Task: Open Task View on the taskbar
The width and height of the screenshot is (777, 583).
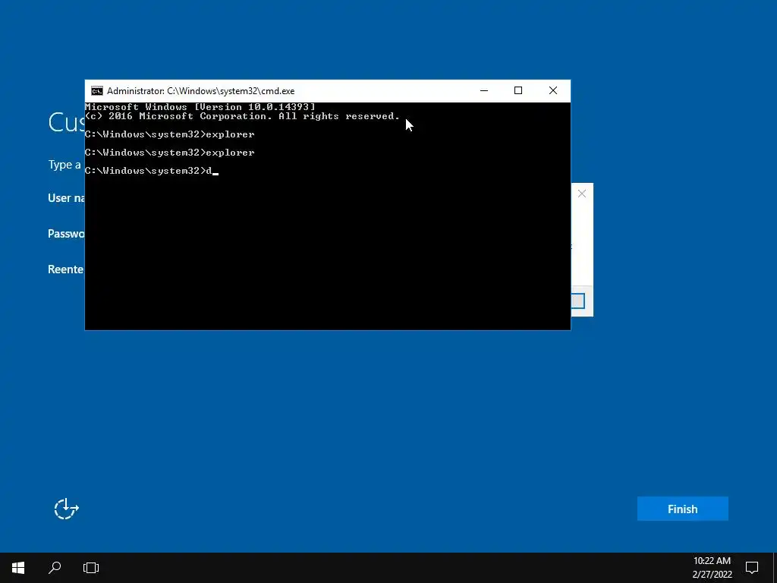Action: coord(91,568)
